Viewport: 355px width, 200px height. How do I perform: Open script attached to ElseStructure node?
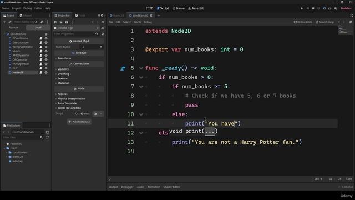coord(40,43)
